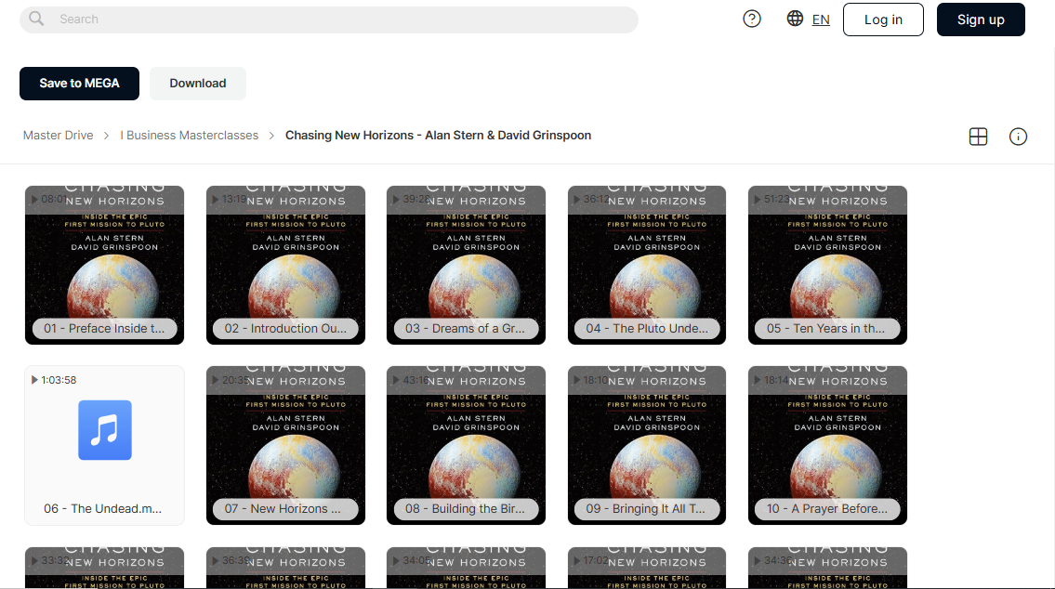Open the 01 - Preface Inside file
The width and height of the screenshot is (1055, 589).
coord(104,265)
